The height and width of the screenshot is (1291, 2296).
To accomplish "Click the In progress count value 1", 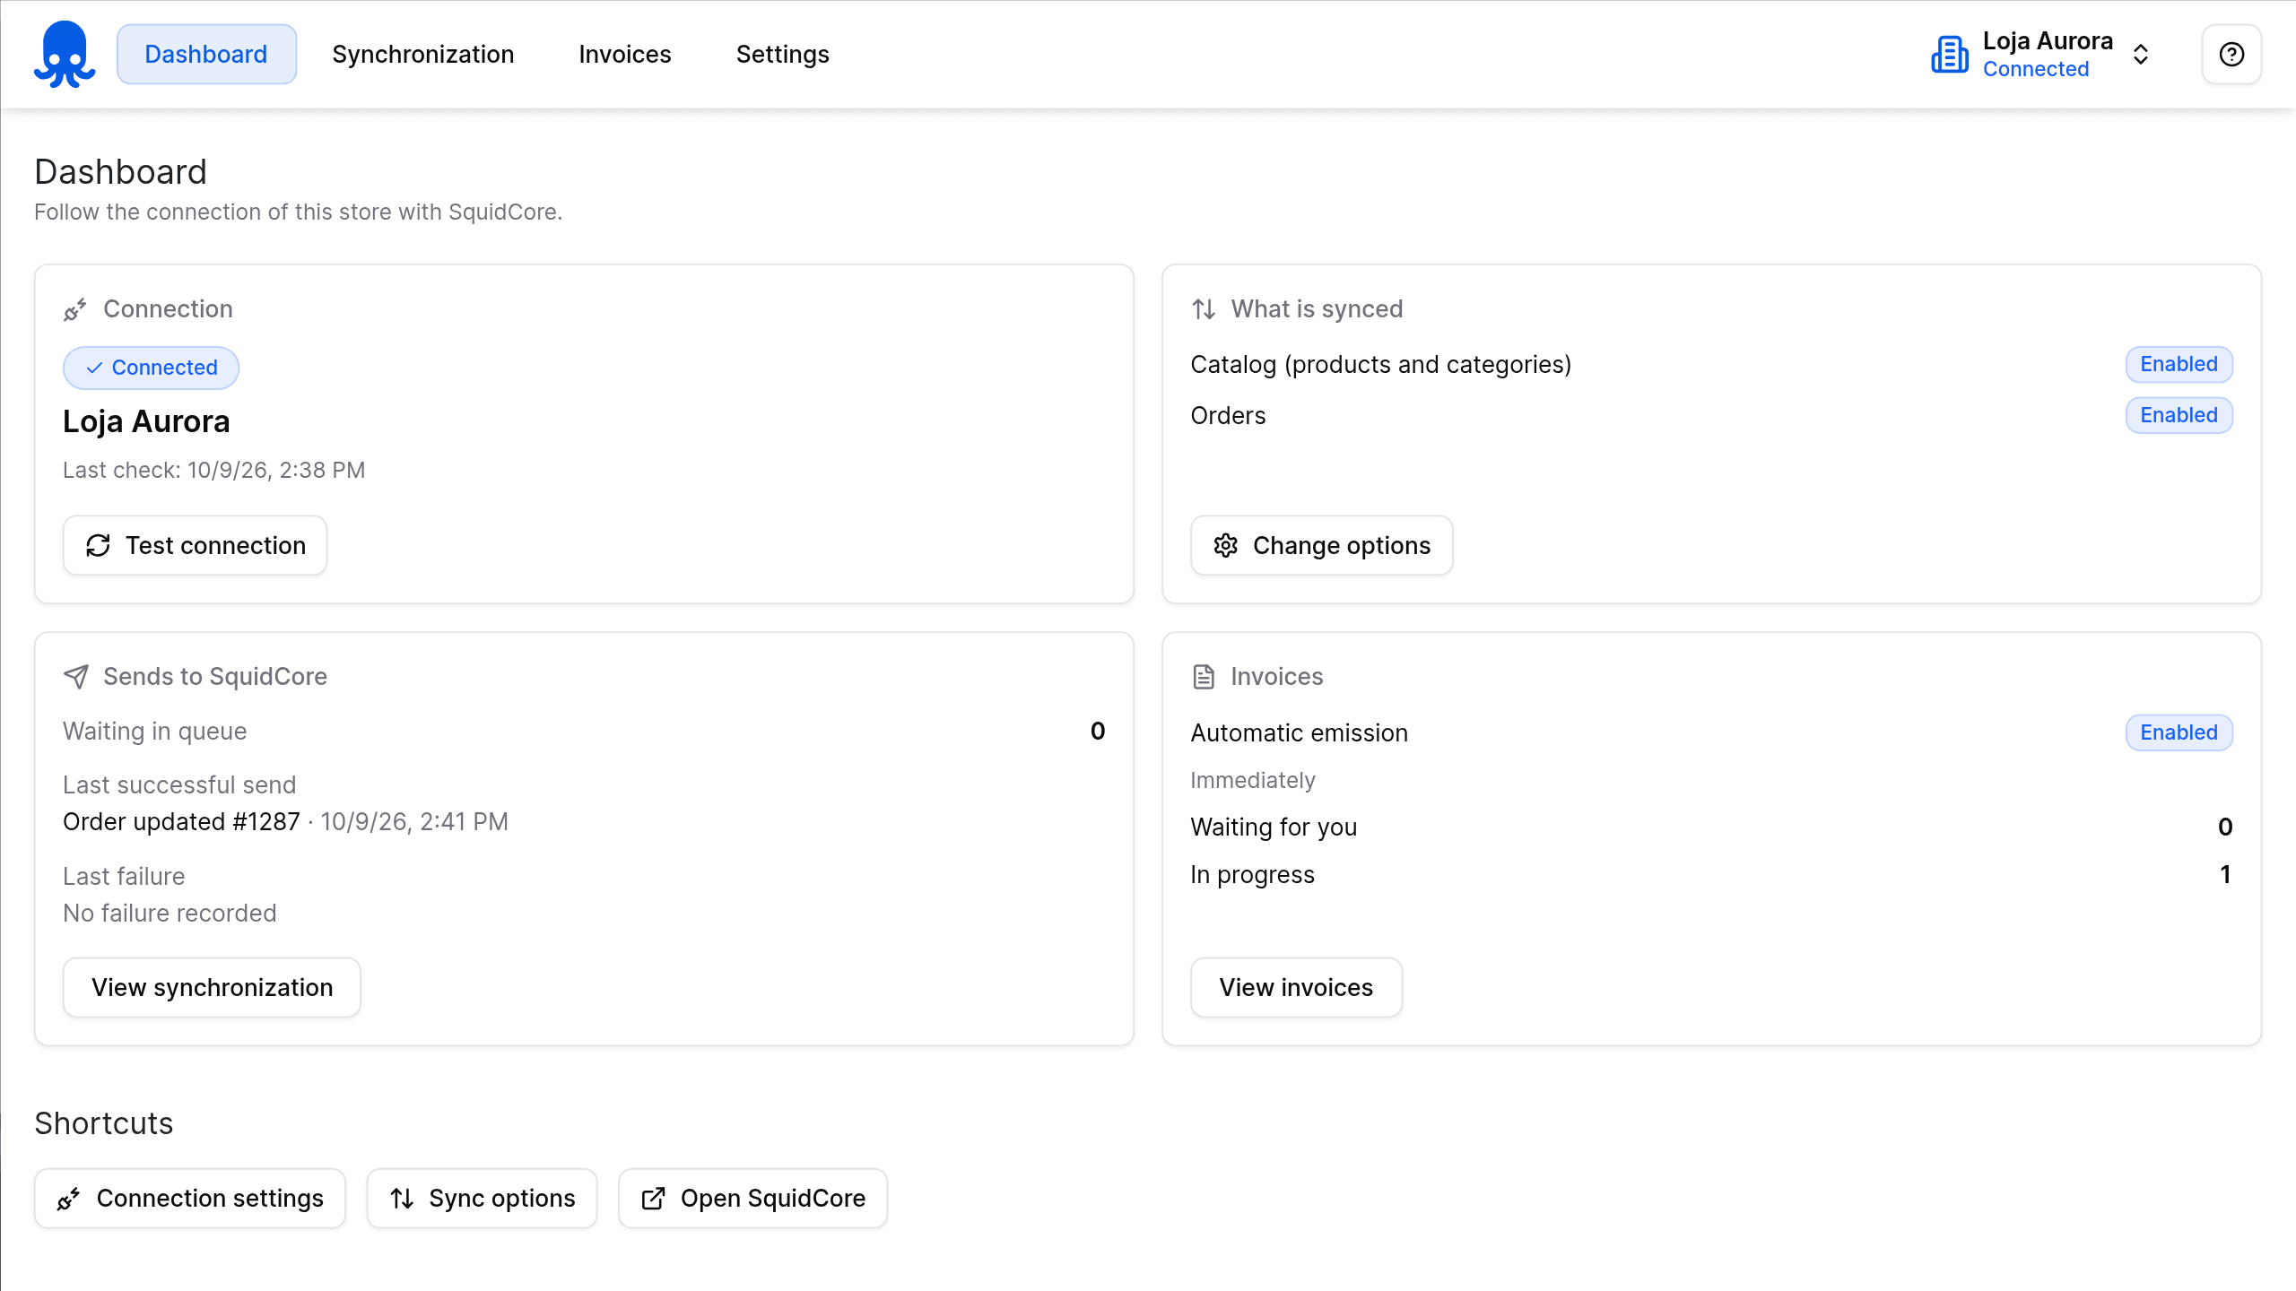I will tap(2225, 874).
